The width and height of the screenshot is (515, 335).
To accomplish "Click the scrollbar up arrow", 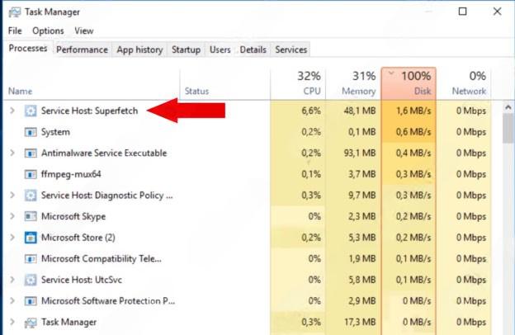I will 508,107.
